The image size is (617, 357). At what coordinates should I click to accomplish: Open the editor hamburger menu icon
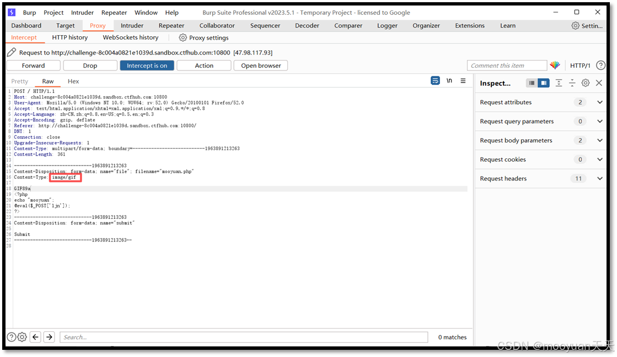pos(463,80)
